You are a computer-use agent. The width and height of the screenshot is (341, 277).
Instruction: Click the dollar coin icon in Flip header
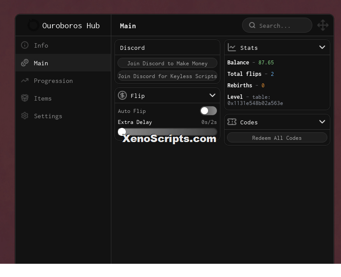click(x=122, y=95)
